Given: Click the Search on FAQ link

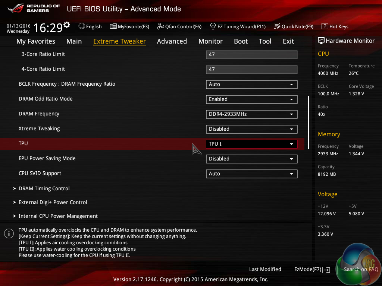Looking at the screenshot, I should point(361,269).
